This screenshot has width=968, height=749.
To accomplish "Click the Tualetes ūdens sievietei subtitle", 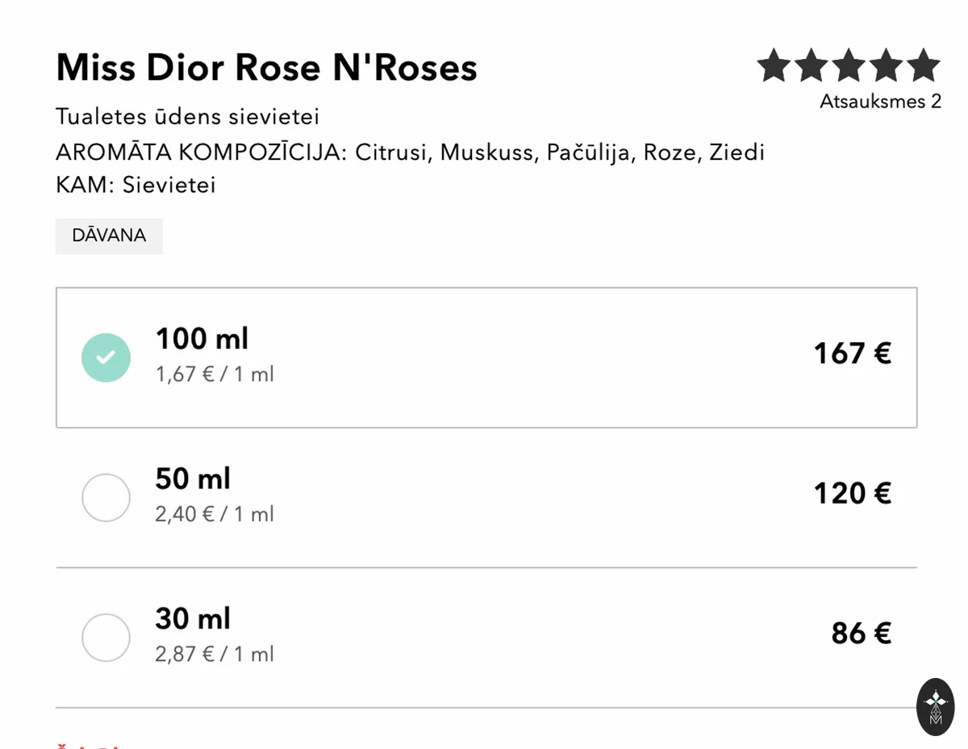I will [x=188, y=117].
